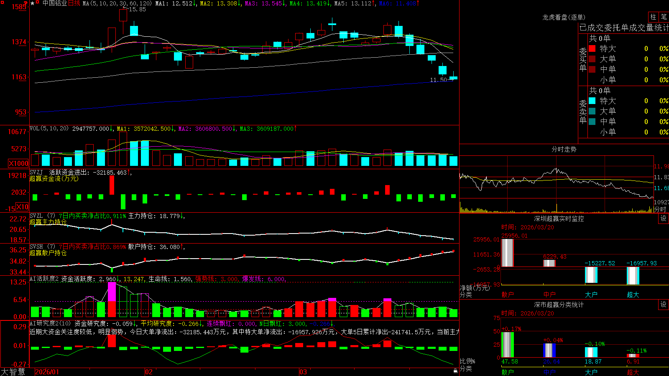Click the 龙虎看盘(逐单) panel title

[564, 17]
